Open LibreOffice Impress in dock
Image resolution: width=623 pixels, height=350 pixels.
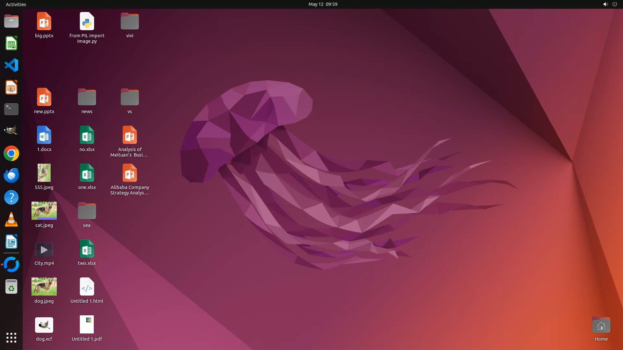[11, 87]
